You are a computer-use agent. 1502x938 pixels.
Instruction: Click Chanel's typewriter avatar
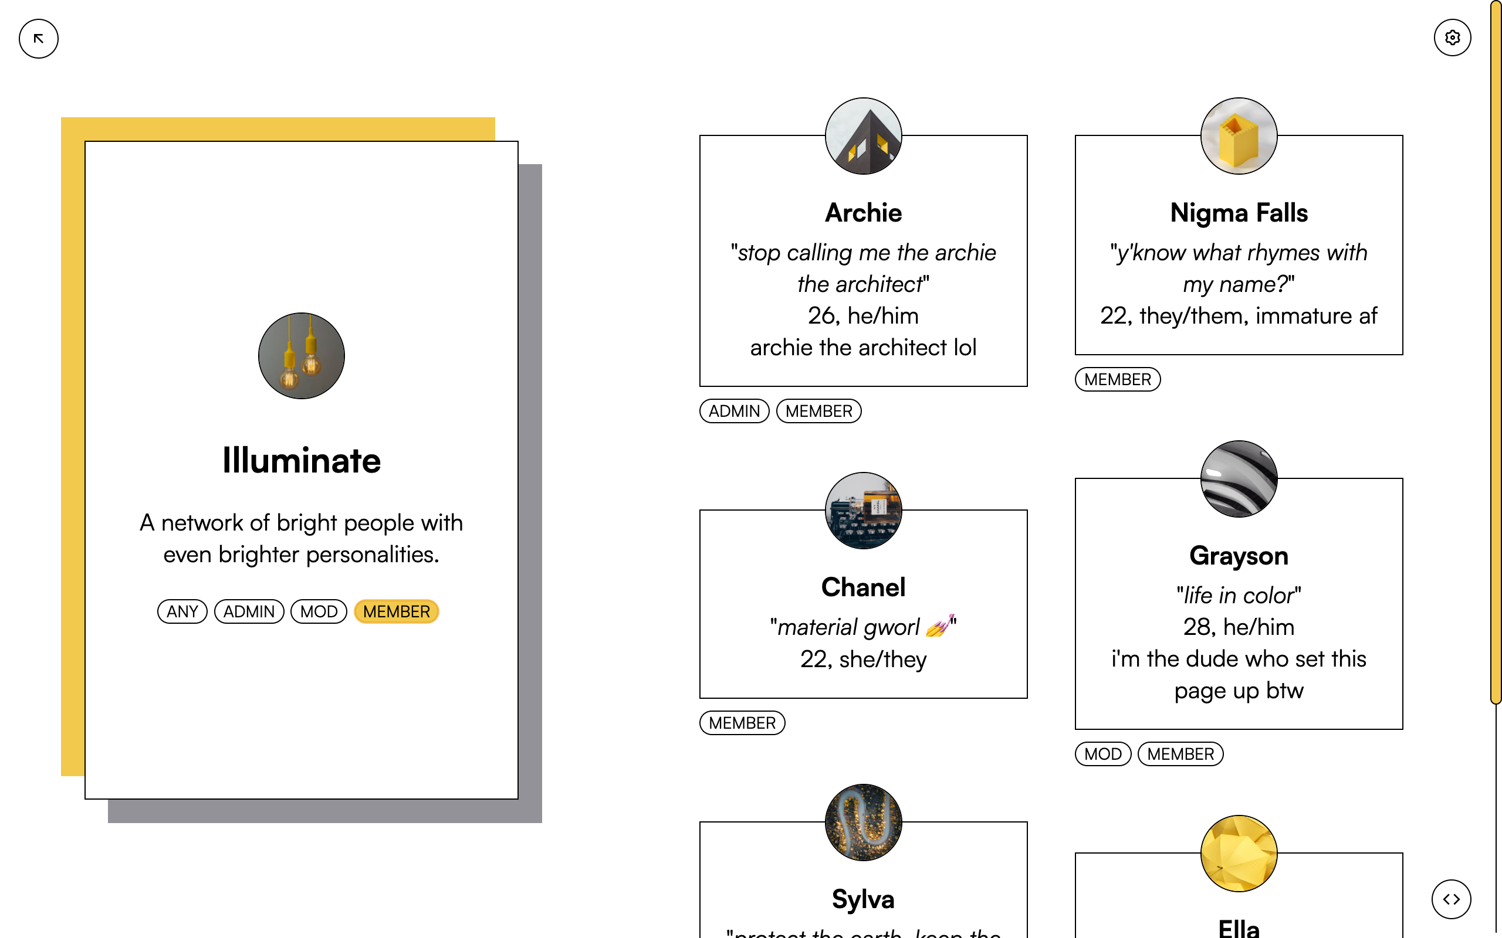[862, 511]
